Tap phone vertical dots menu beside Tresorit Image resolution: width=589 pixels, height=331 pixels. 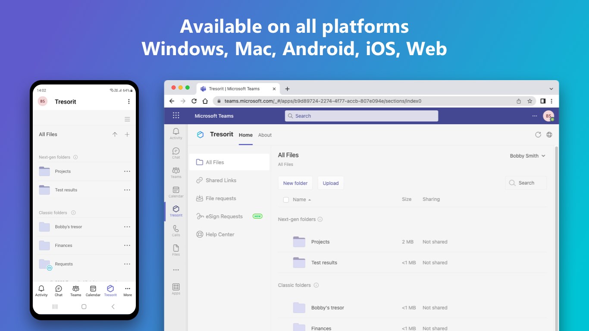click(x=128, y=102)
